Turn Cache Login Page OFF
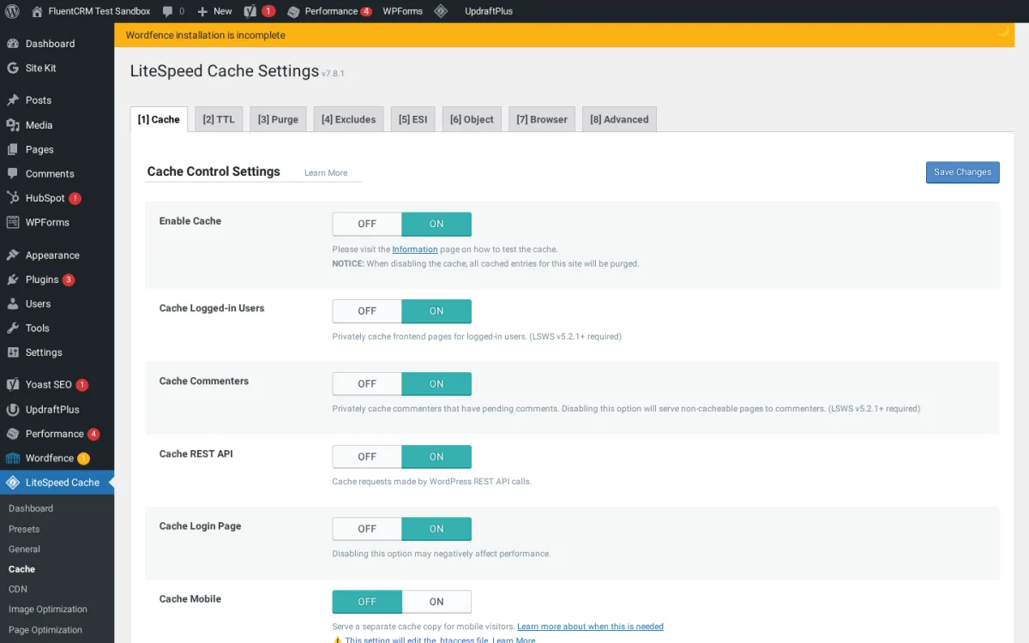 (x=367, y=529)
